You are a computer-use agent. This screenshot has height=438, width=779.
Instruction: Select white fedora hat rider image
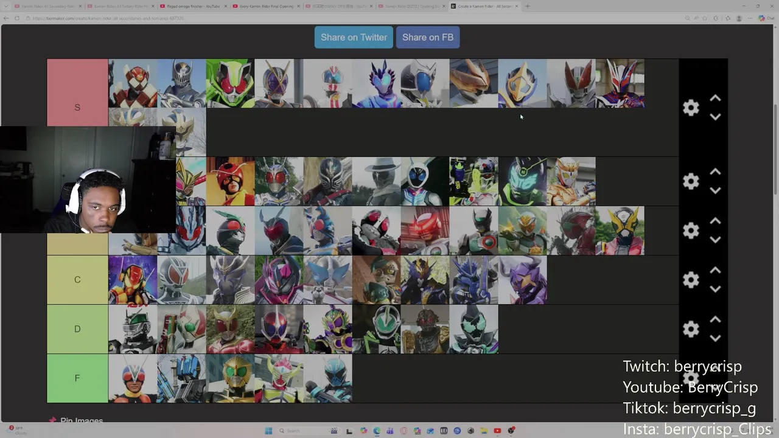coord(376,181)
